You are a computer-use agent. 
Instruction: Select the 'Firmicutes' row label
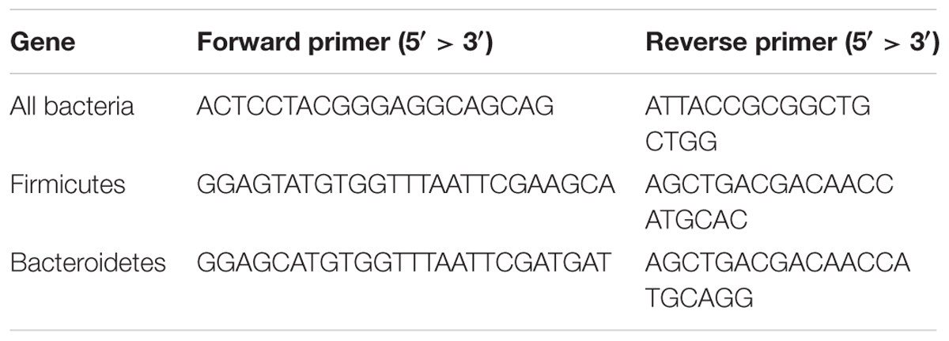[68, 184]
